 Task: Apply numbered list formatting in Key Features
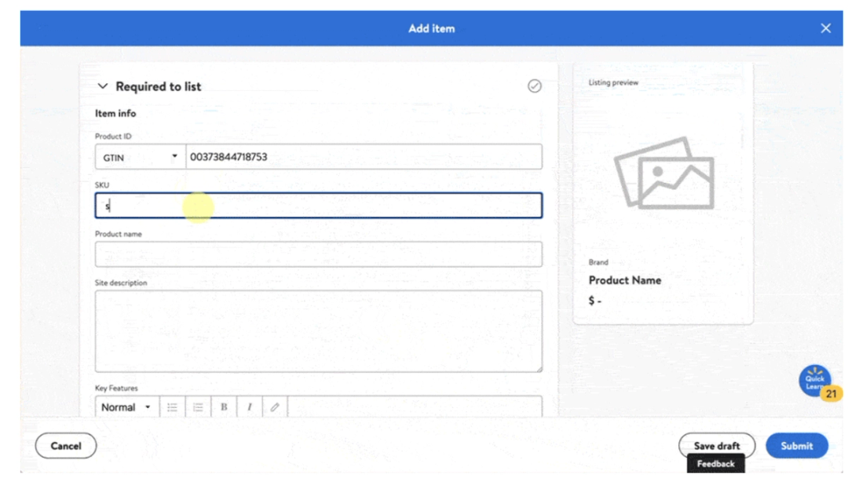pyautogui.click(x=197, y=407)
